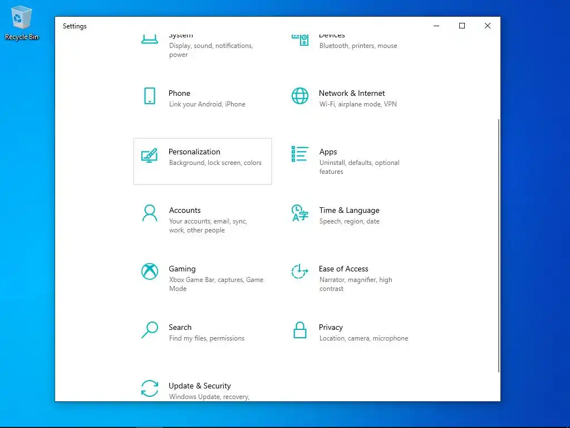Screen dimensions: 570x428
Task: Click 'Background, lock screen, colors' description
Action: click(215, 163)
